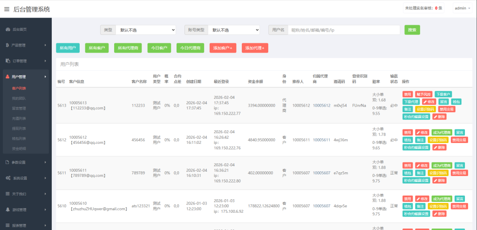This screenshot has height=230, width=477.
Task: Click the 参数设置 file icon
Action: click(8, 162)
